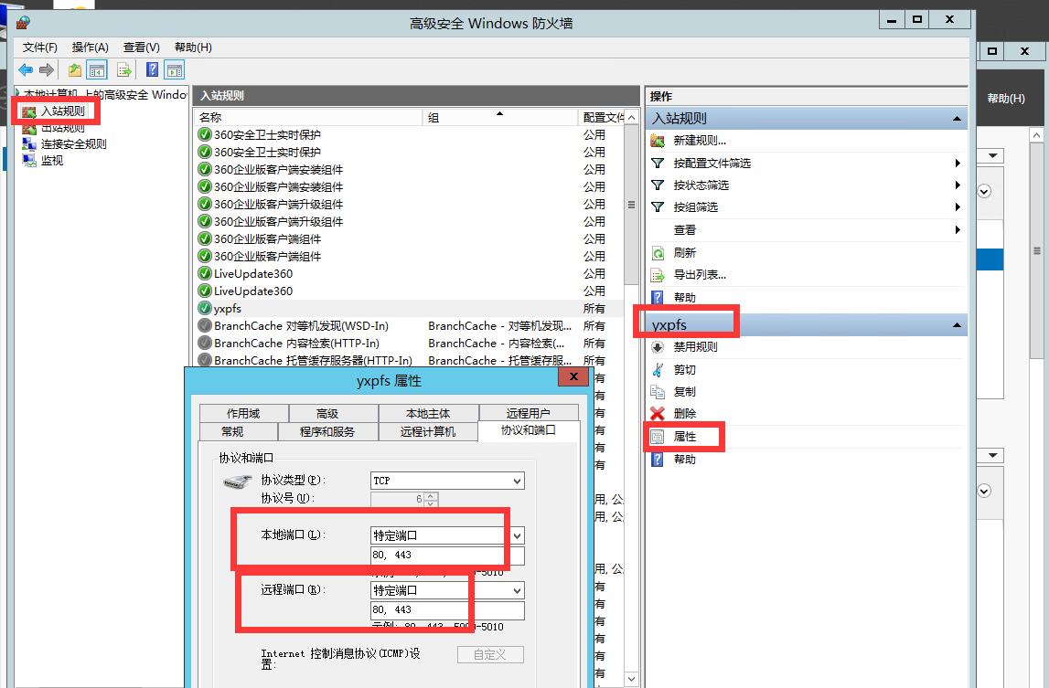Click New Rule (新建规则) in actions pane
Screen dimensions: 1049x688
(x=699, y=141)
